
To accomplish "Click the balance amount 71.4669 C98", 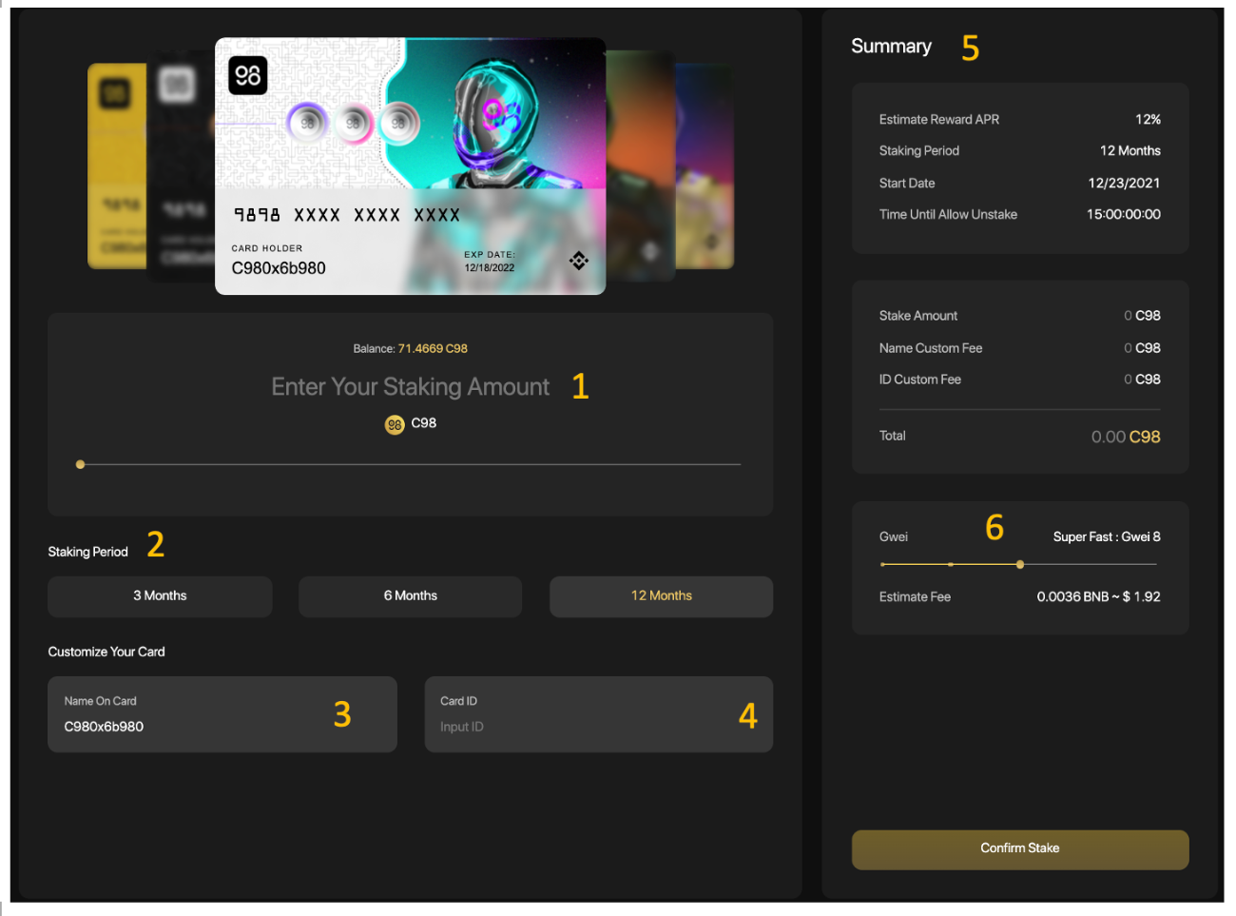I will point(433,349).
